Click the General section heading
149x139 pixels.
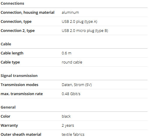point(8,107)
